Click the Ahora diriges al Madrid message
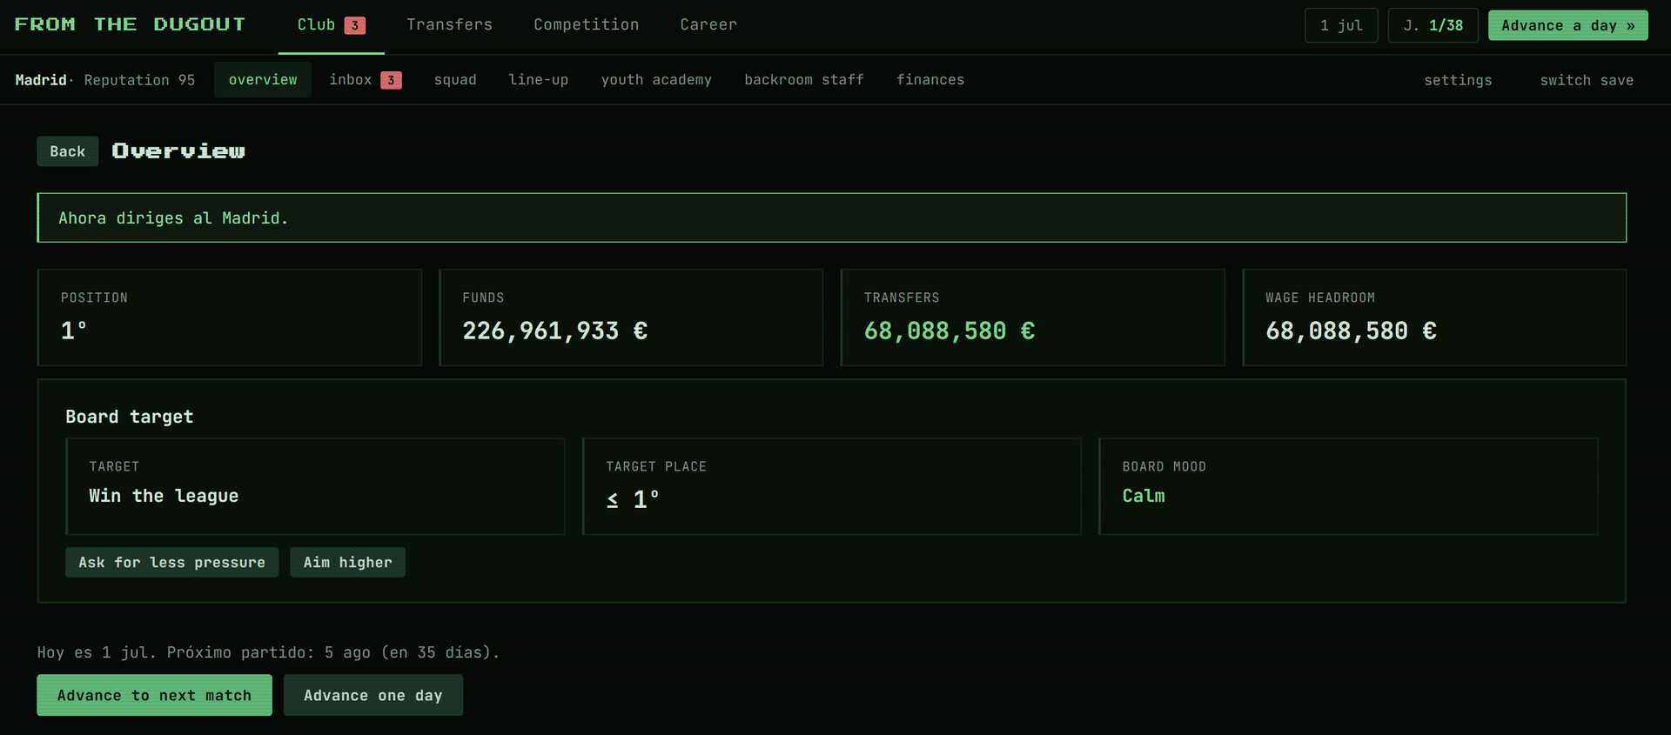1671x735 pixels. point(831,217)
